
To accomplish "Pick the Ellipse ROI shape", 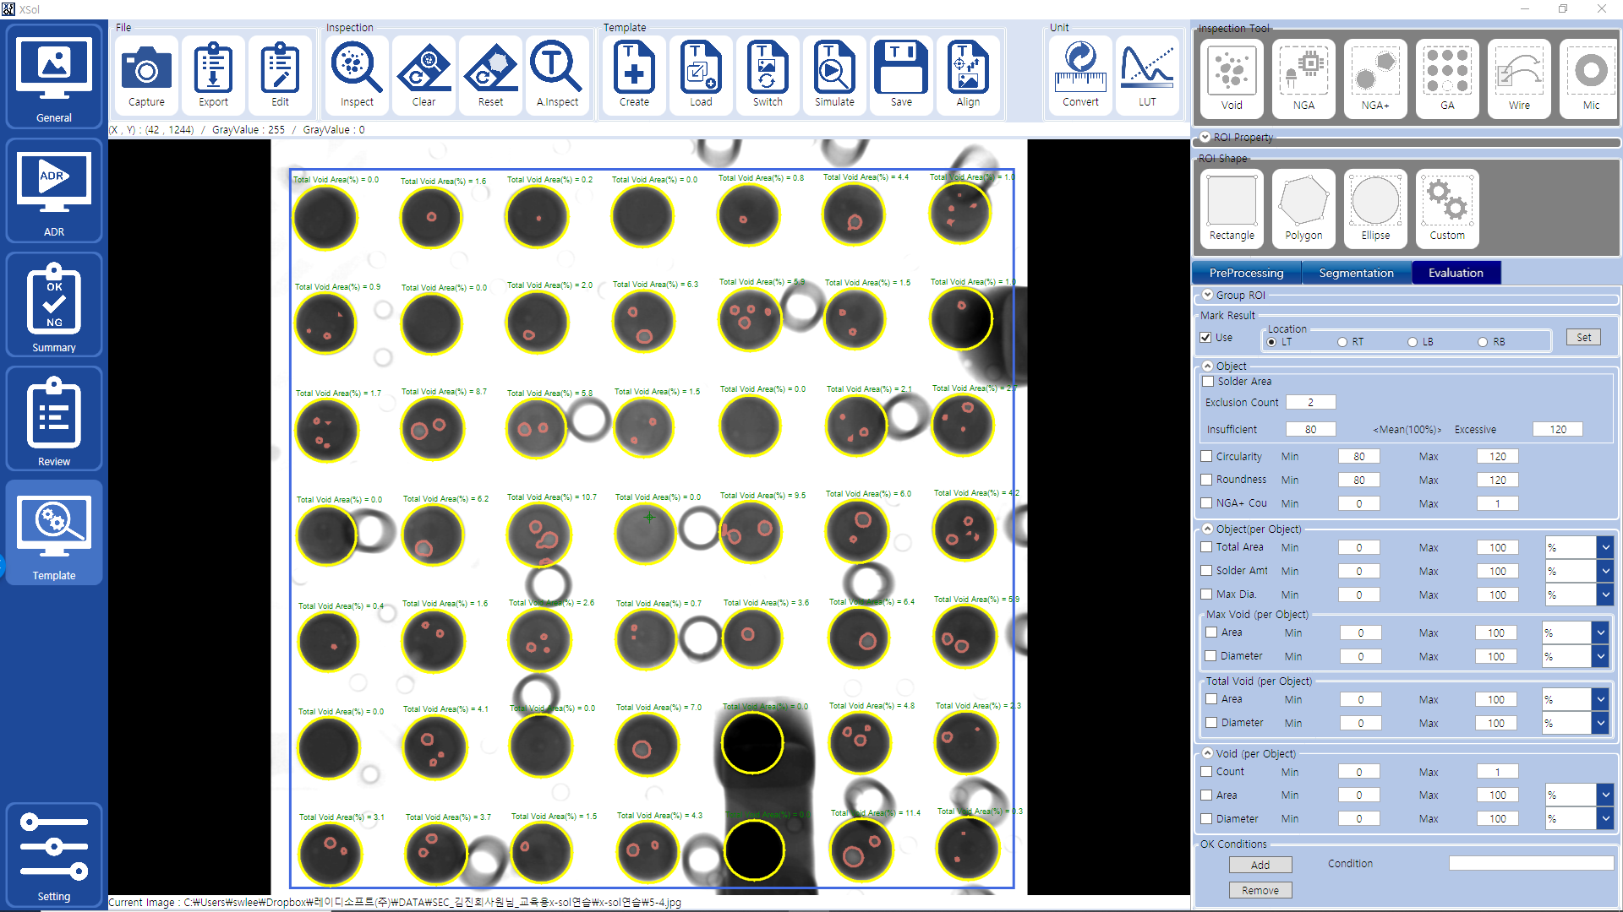I will pyautogui.click(x=1375, y=208).
